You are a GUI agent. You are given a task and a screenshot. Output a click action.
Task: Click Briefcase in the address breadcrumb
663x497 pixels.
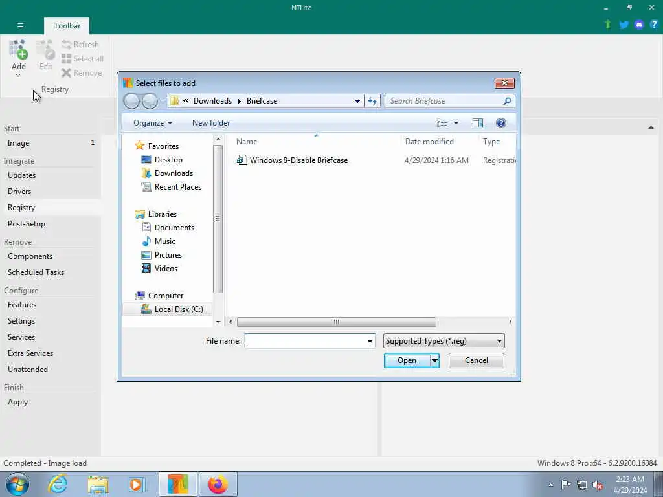click(262, 100)
